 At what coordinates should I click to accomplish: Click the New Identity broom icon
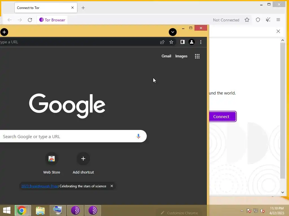268,20
